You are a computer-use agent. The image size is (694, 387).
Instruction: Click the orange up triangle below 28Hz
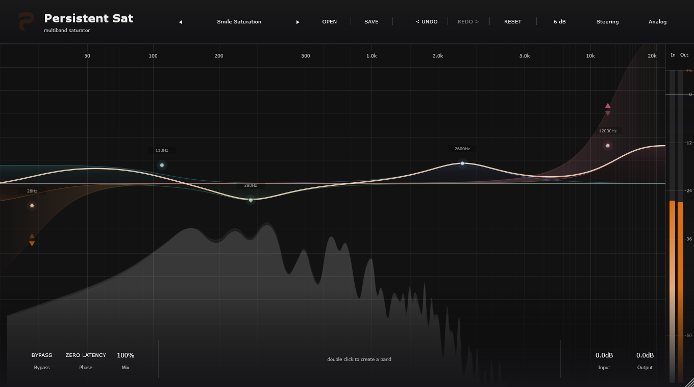(32, 236)
